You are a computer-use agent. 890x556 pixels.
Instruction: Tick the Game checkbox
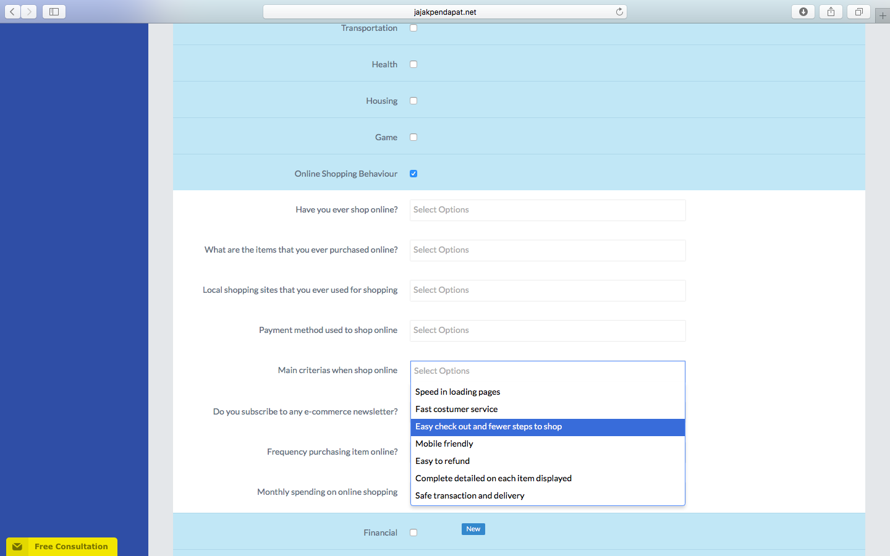pyautogui.click(x=413, y=137)
